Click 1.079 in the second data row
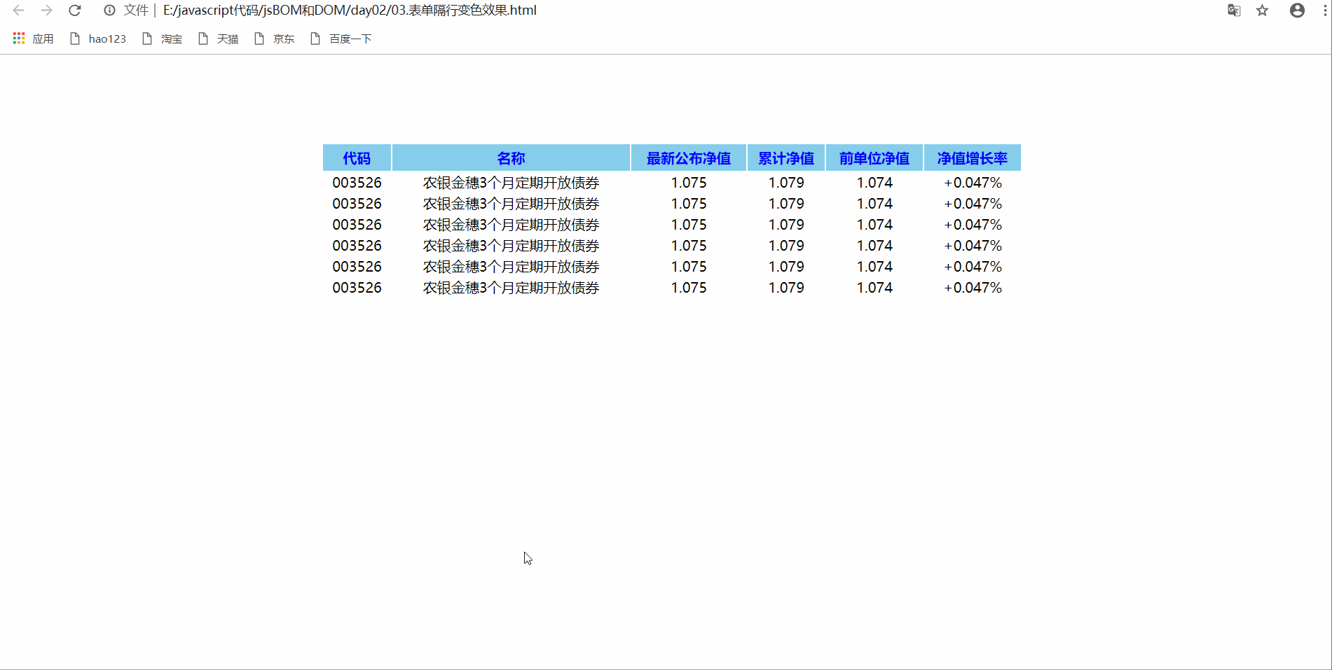This screenshot has height=670, width=1332. click(786, 204)
